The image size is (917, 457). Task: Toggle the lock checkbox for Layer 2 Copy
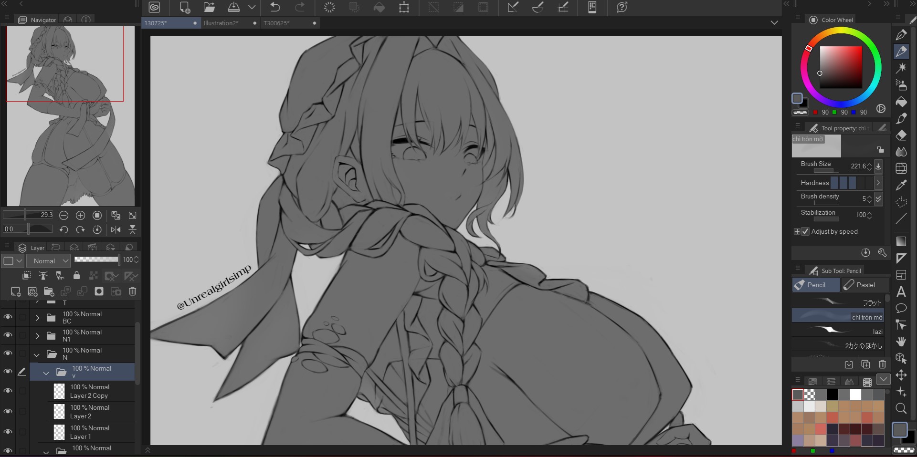coord(22,391)
